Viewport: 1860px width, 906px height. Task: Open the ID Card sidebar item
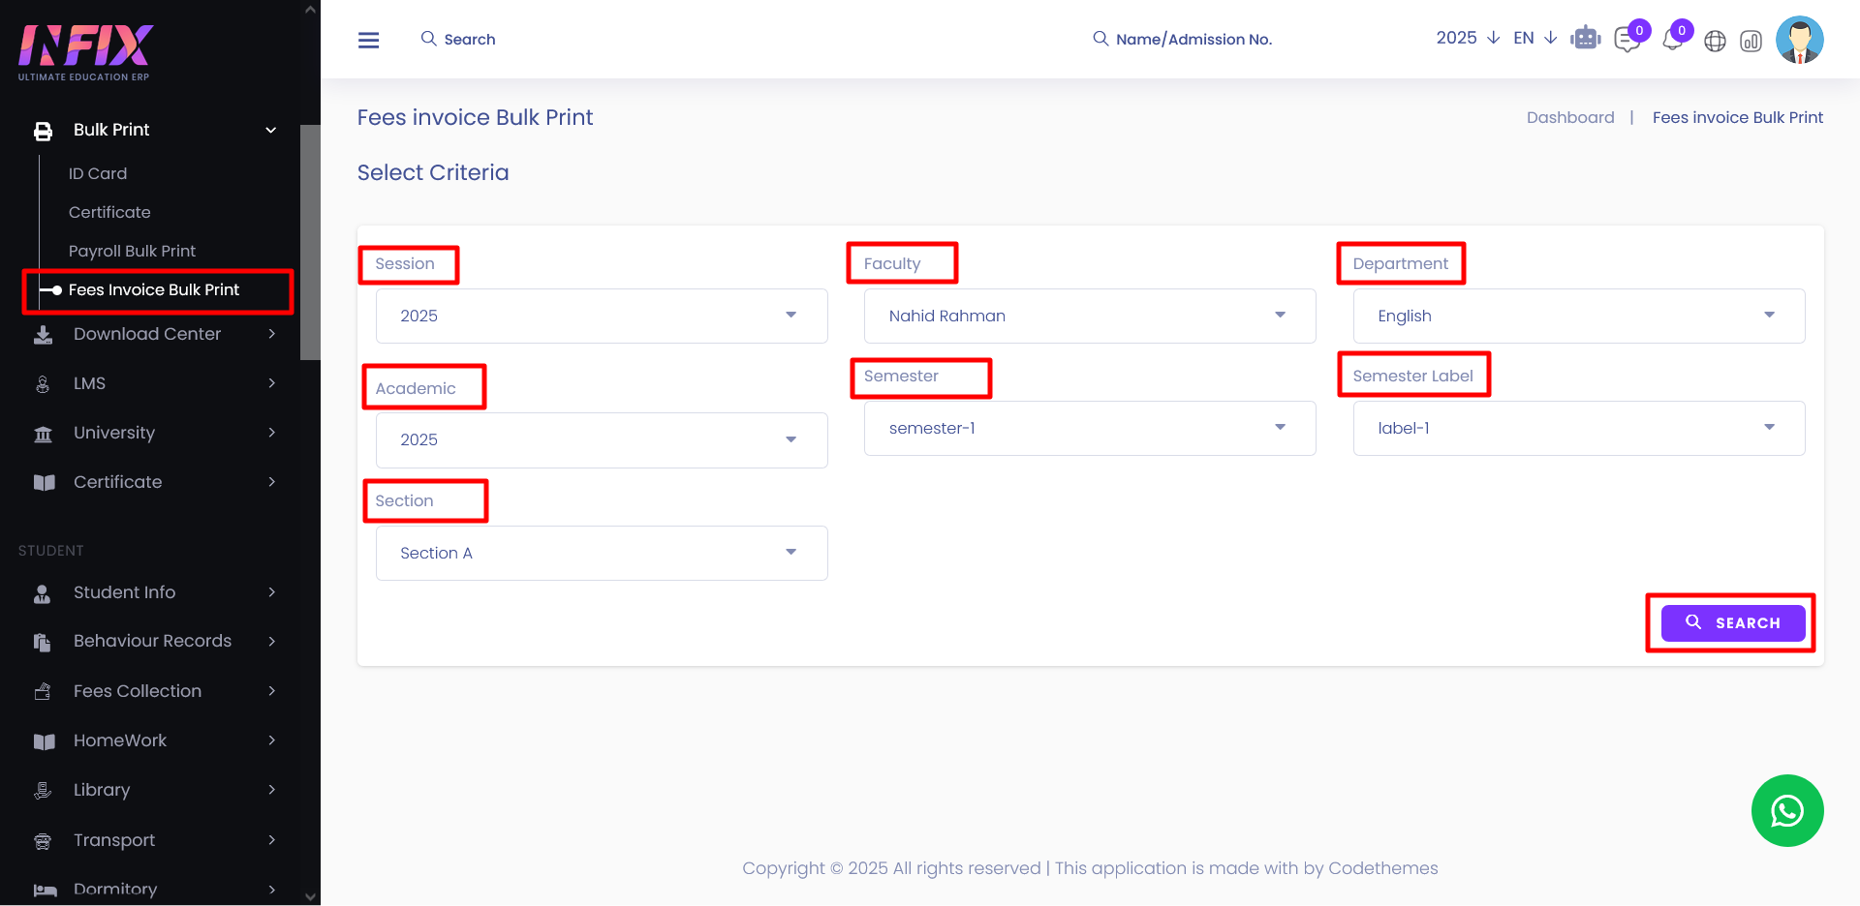click(98, 173)
